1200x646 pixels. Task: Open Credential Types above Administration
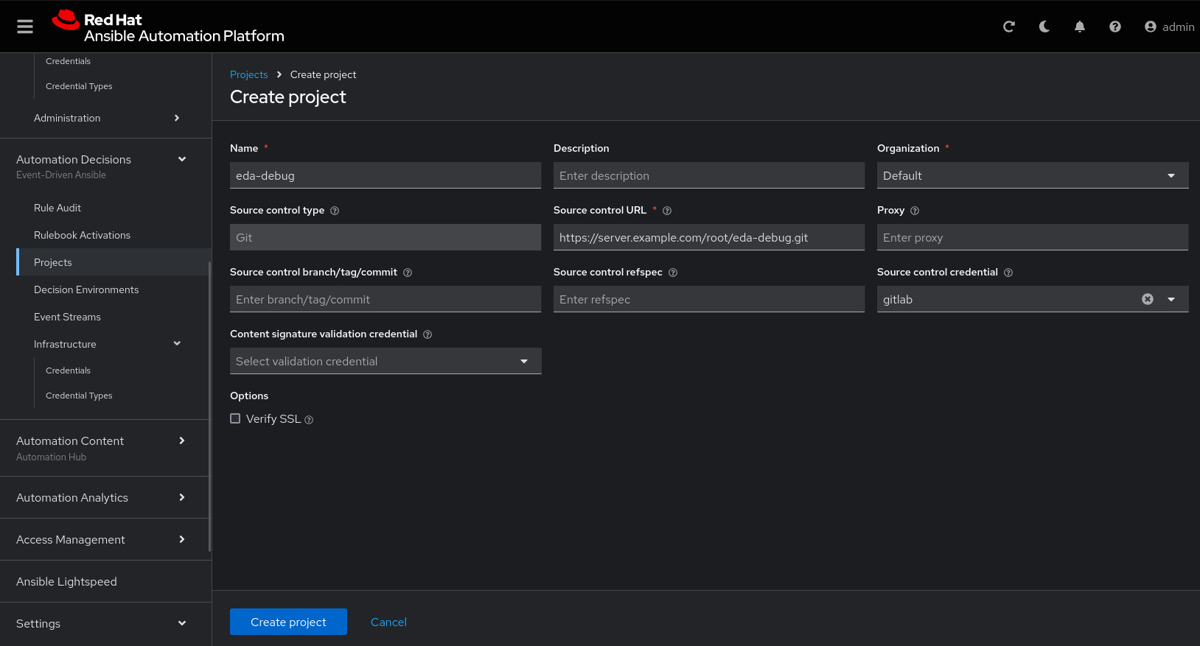click(79, 86)
